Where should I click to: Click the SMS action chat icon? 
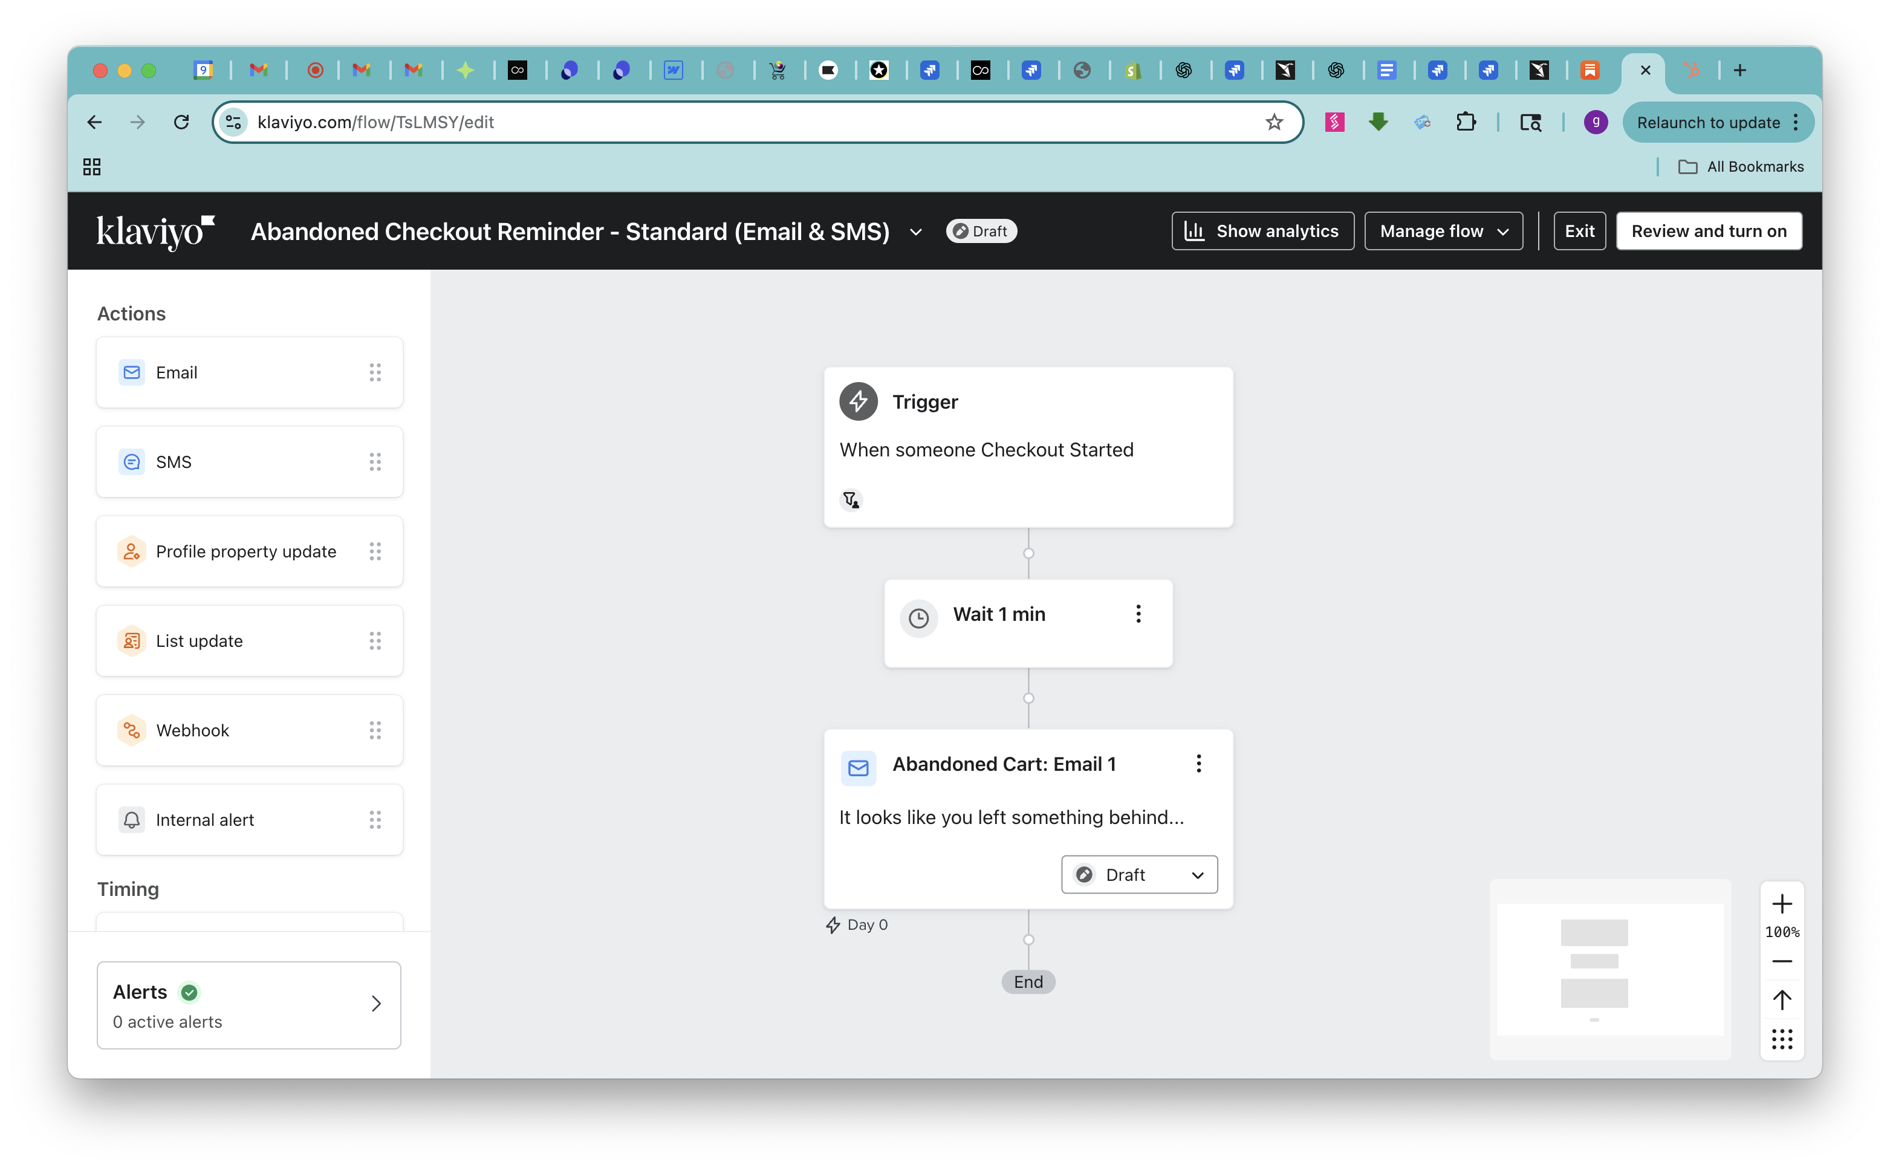(132, 462)
